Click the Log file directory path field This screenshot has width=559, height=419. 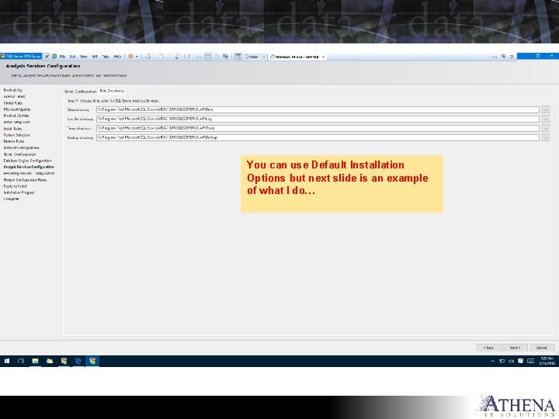pos(318,119)
